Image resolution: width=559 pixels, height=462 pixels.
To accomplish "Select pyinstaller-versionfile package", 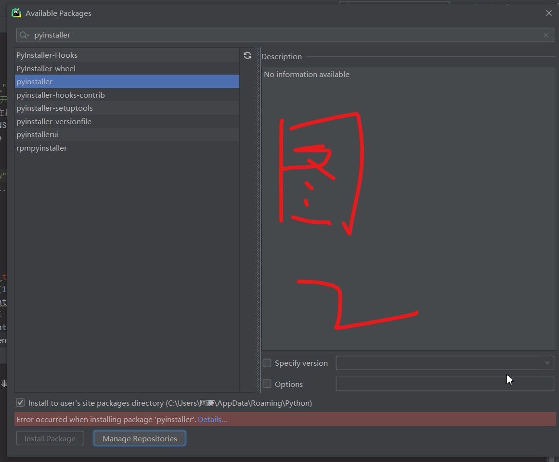I will [127, 121].
